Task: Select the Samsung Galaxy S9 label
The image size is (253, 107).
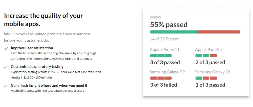Action: click(x=167, y=72)
